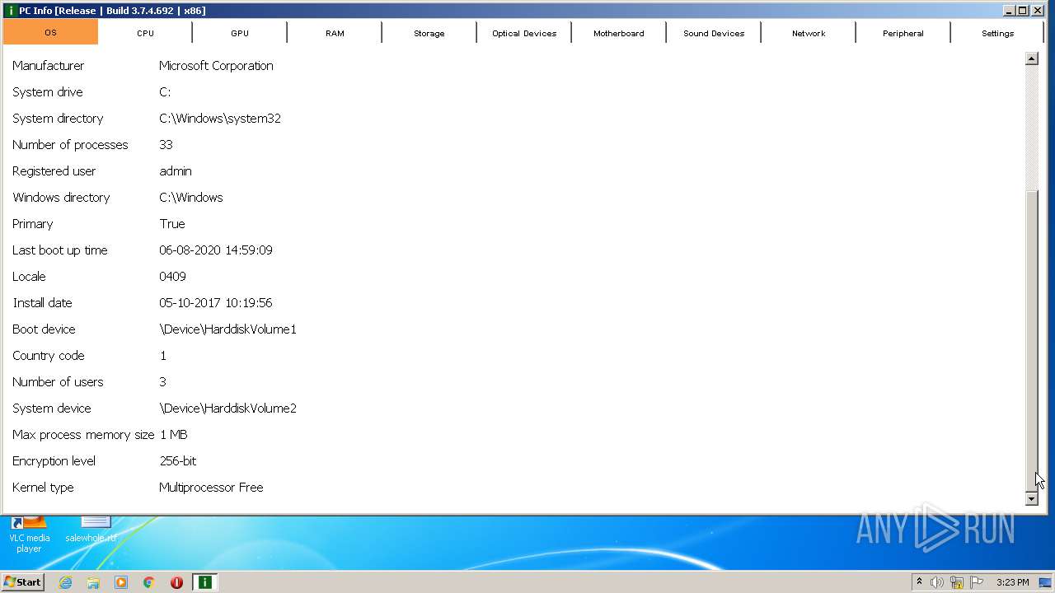The image size is (1055, 593).
Task: Select the active OS tab
Action: [x=50, y=32]
